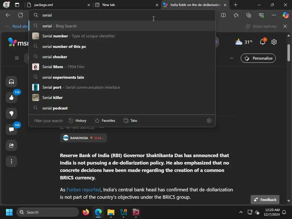Open a new tab with plus button
Image resolution: width=292 pixels, height=219 pixels.
[236, 5]
